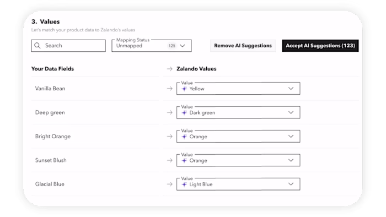Click AI sparkle icon beside Light Blue
The image size is (386, 217).
[184, 185]
